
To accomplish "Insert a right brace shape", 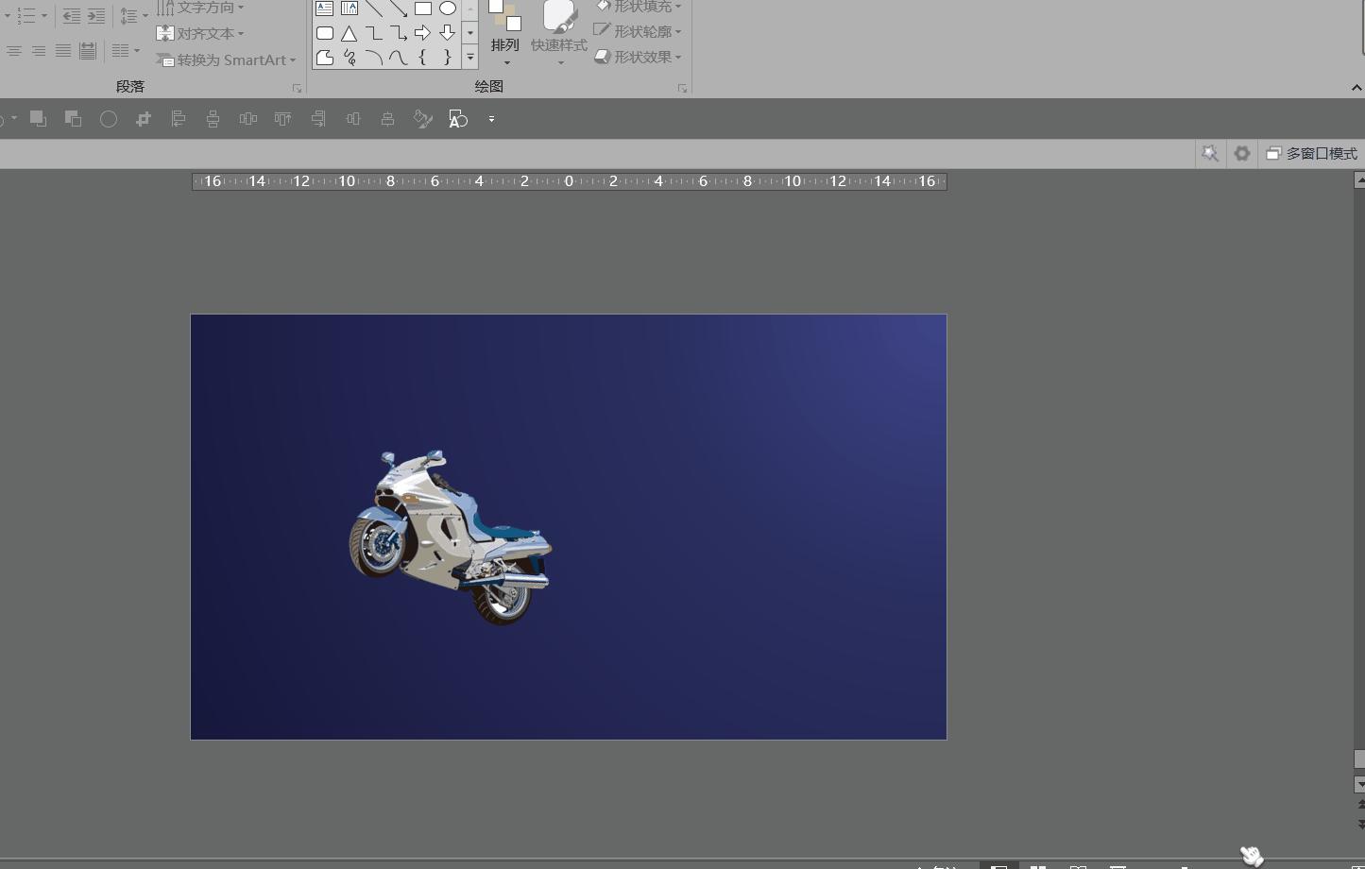I will coord(447,58).
